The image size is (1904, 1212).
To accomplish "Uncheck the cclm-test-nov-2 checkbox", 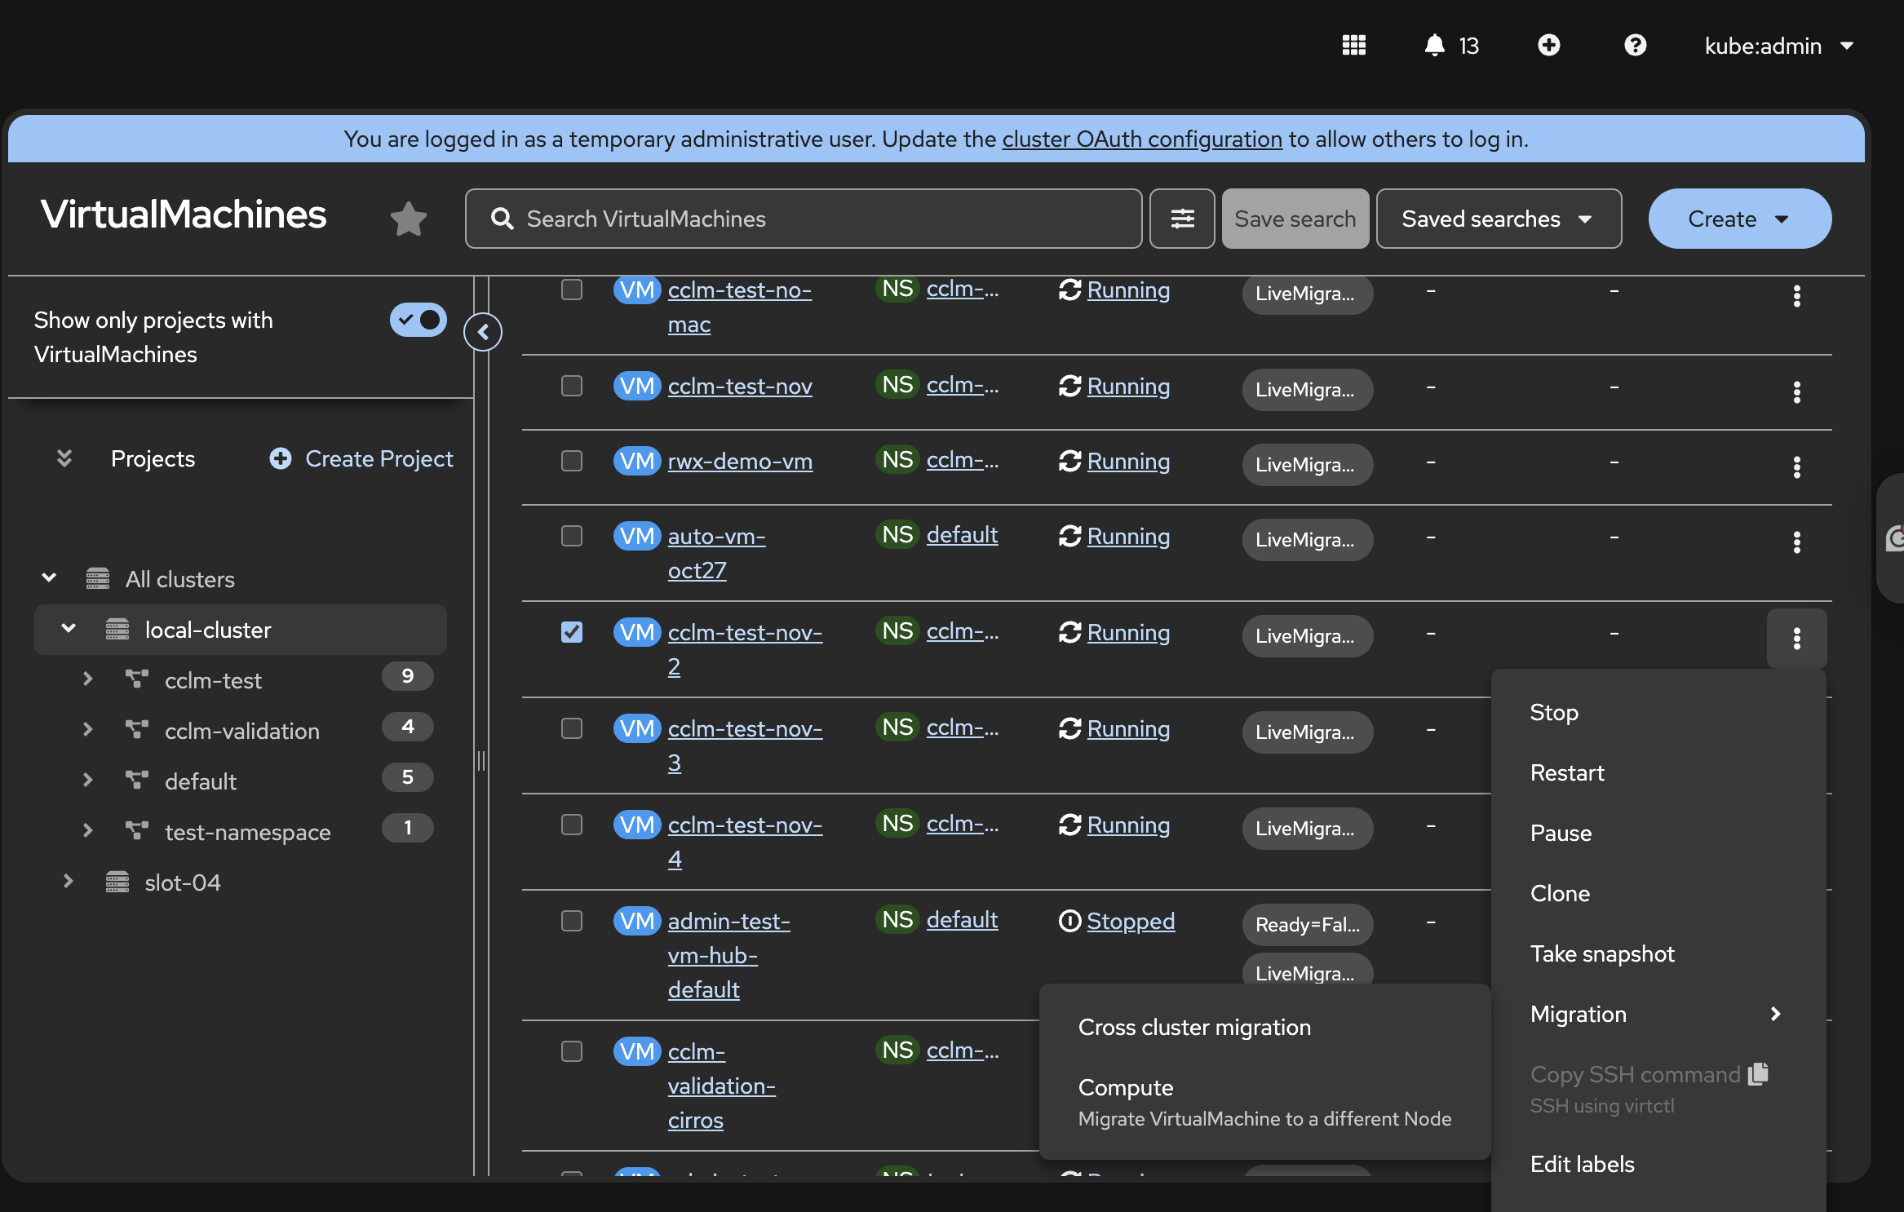I will [x=572, y=632].
